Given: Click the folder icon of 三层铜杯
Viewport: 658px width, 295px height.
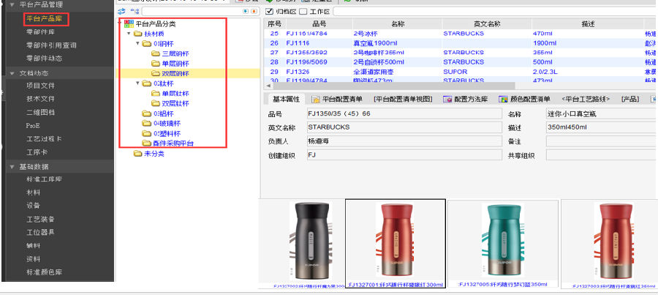Looking at the screenshot, I should [x=156, y=53].
